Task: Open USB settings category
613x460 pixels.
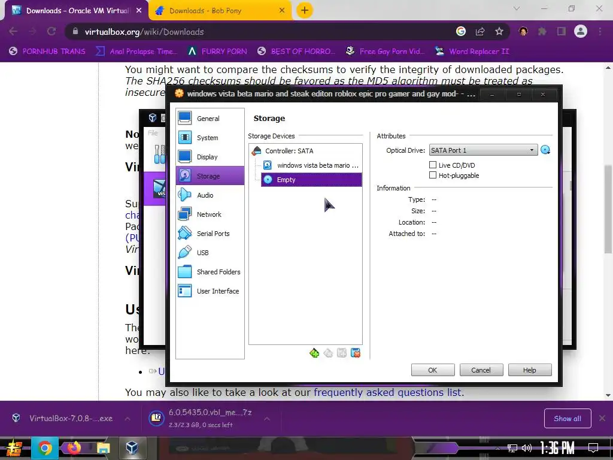Action: [210, 252]
